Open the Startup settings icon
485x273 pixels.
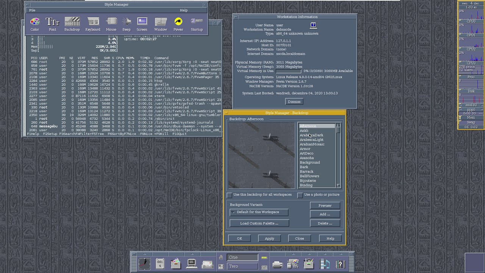(x=197, y=24)
